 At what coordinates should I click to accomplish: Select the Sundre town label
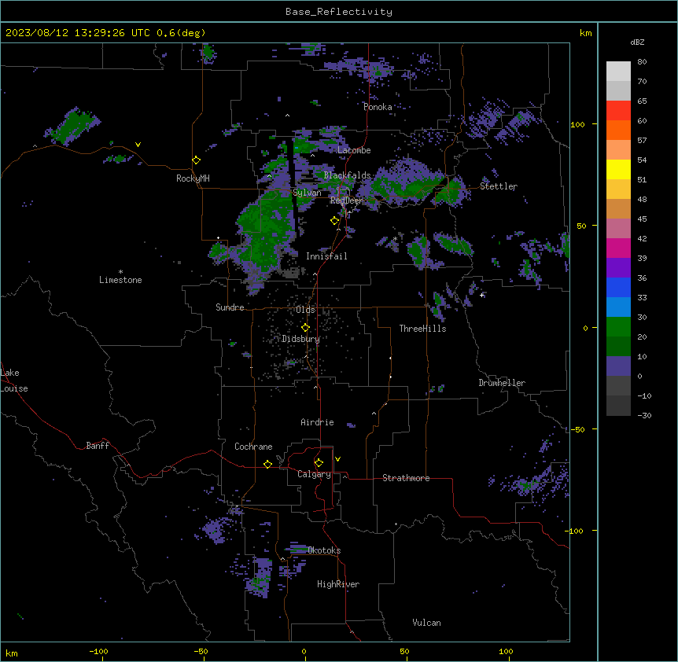tap(230, 307)
